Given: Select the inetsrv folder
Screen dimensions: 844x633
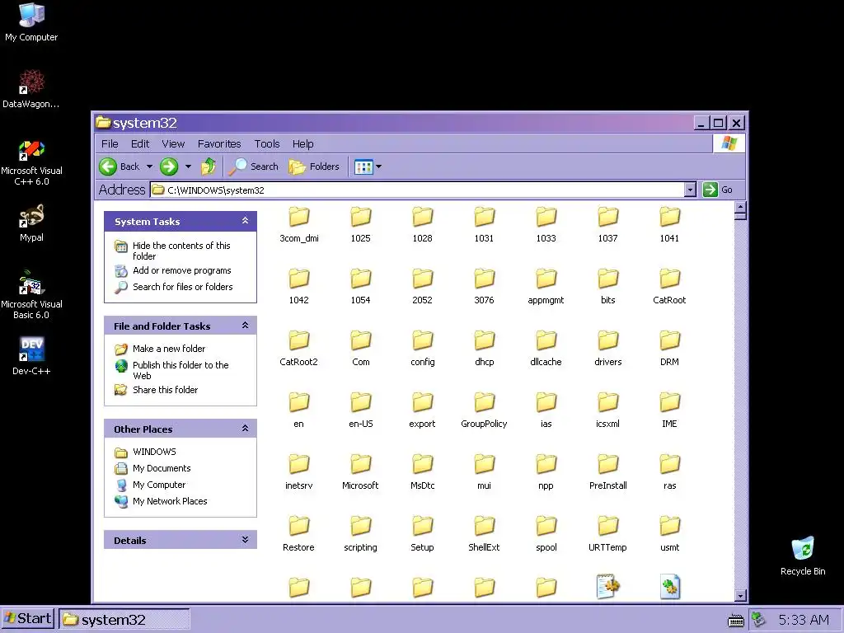Looking at the screenshot, I should click(298, 472).
